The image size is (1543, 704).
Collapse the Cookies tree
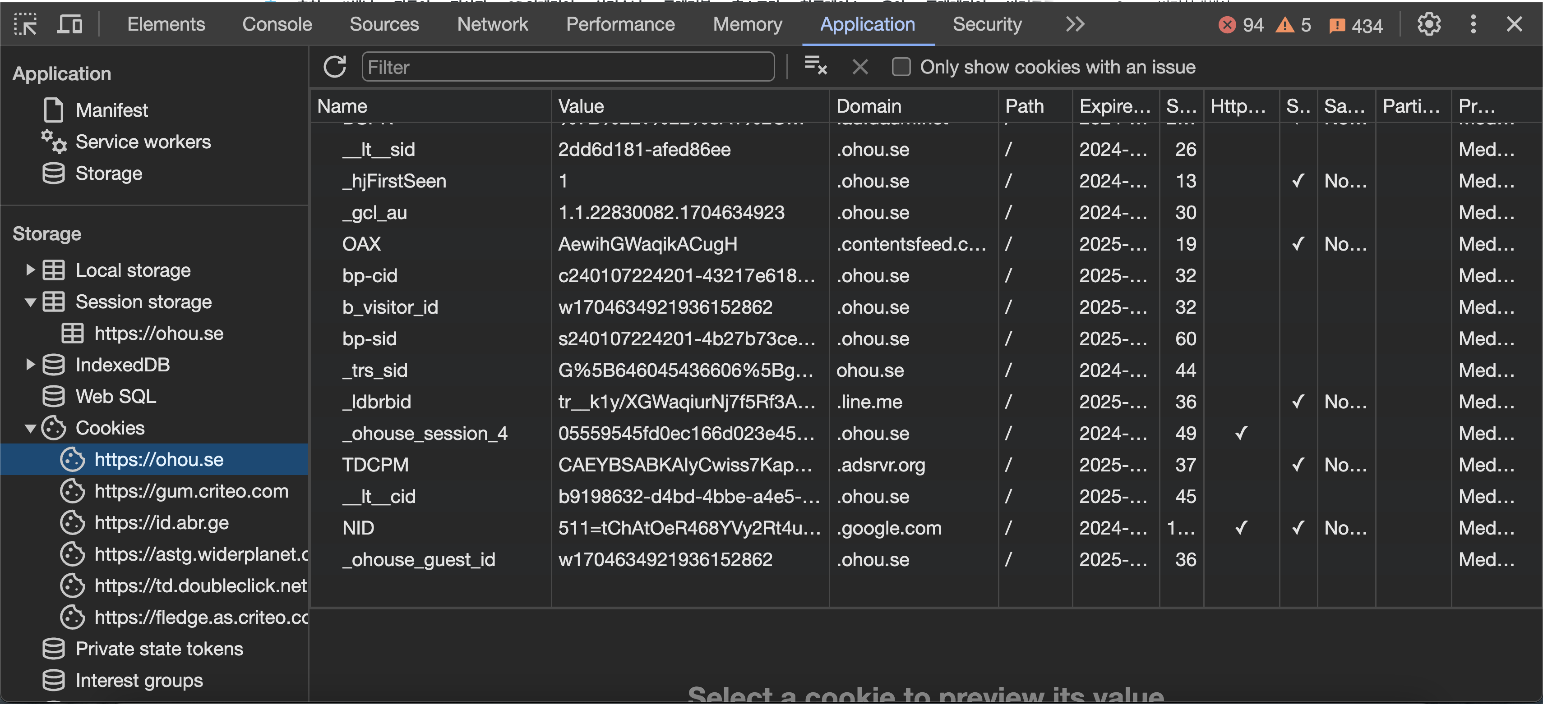pos(30,428)
